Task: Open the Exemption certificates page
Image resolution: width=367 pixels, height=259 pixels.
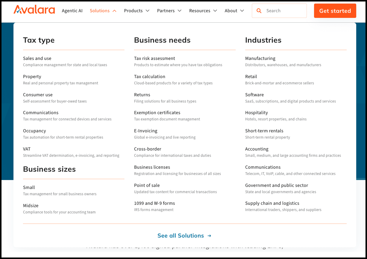Action: tap(157, 112)
